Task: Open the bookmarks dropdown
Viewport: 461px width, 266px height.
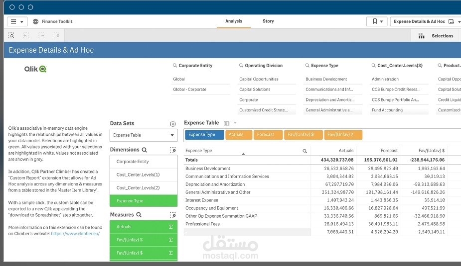Action: click(377, 21)
